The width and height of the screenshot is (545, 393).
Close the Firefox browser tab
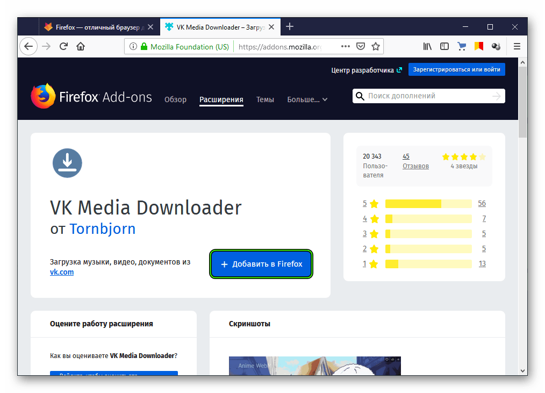pyautogui.click(x=150, y=27)
